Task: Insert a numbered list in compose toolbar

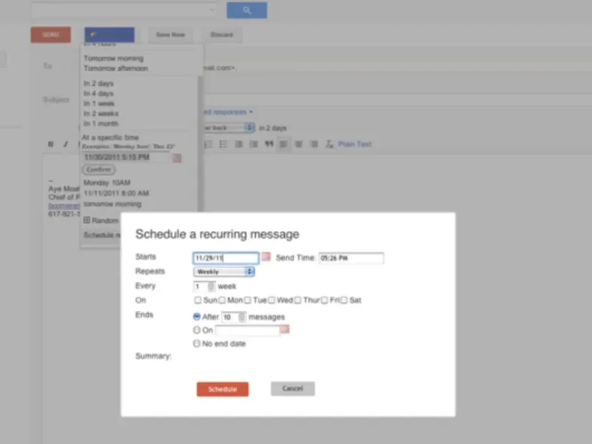Action: point(209,144)
